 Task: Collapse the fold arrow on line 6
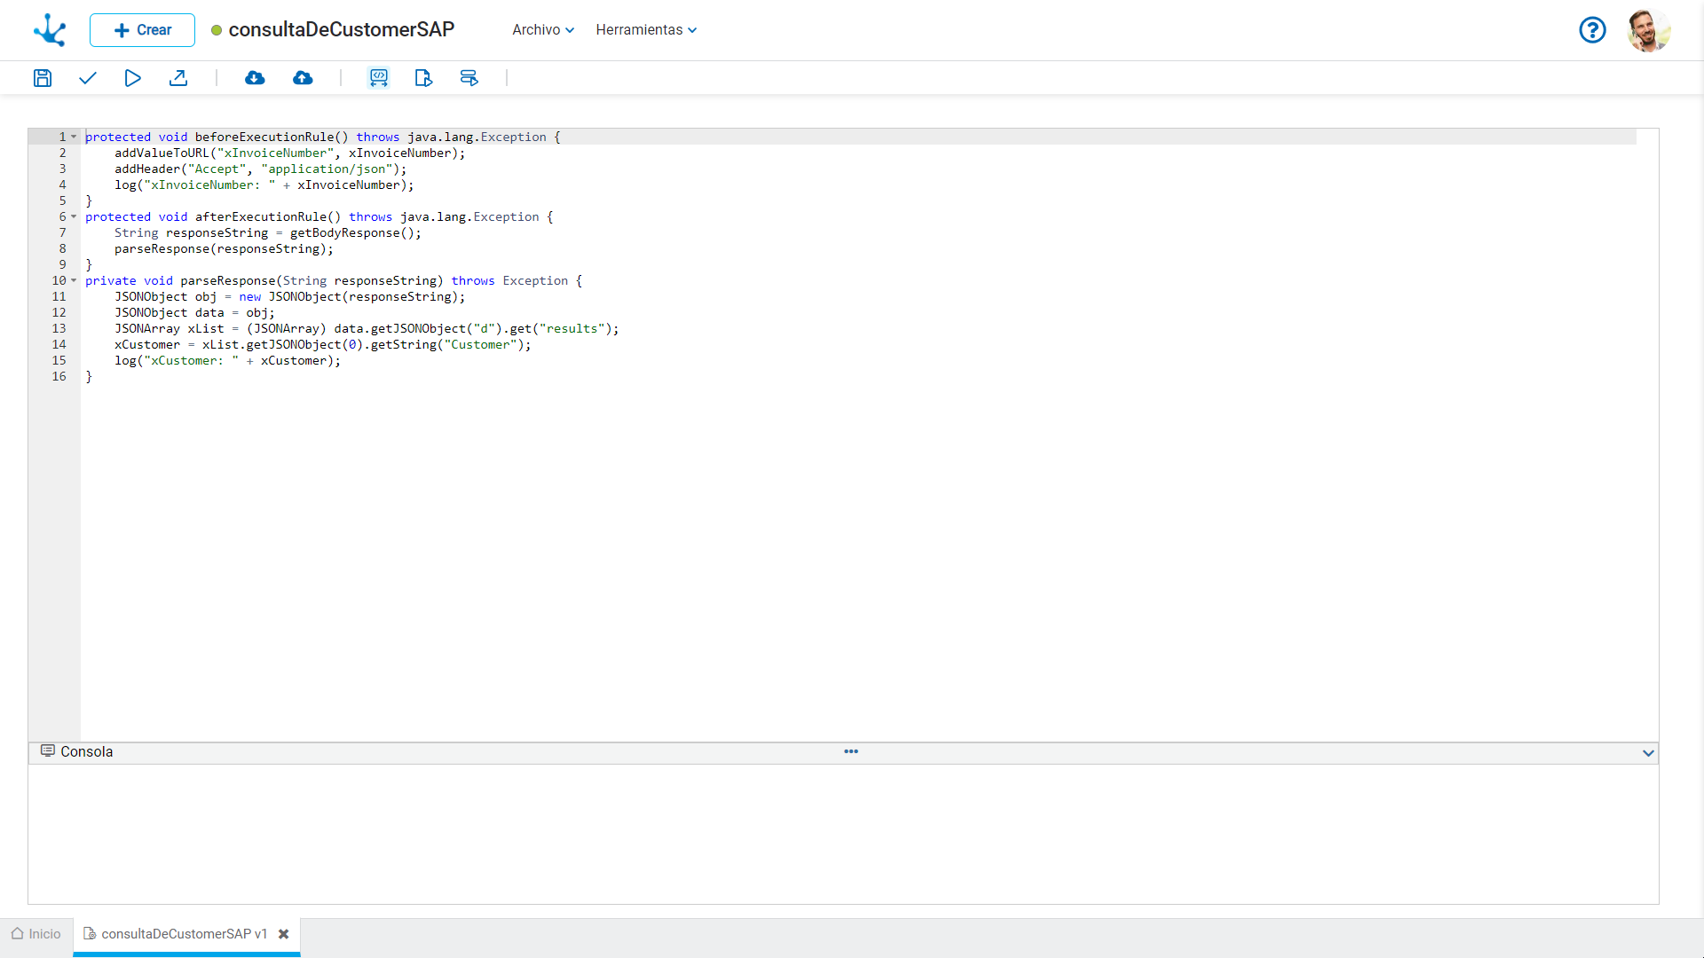74,216
